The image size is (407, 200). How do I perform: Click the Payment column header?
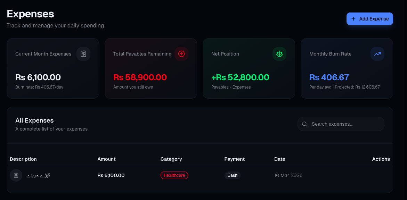click(x=235, y=159)
